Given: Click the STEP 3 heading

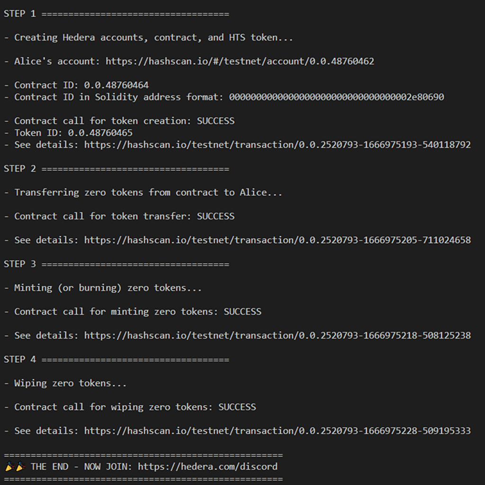Looking at the screenshot, I should click(20, 264).
